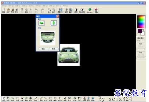Screen dimensions: 149x102
Task: Click the feather value spinner field
Action: 141,55
